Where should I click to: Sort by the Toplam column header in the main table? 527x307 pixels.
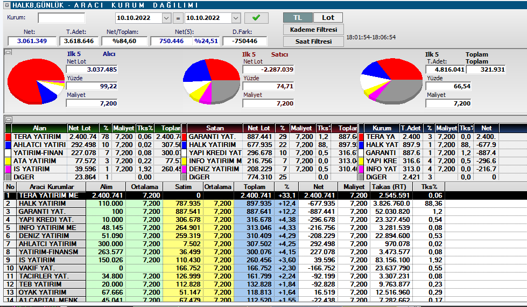(x=255, y=186)
